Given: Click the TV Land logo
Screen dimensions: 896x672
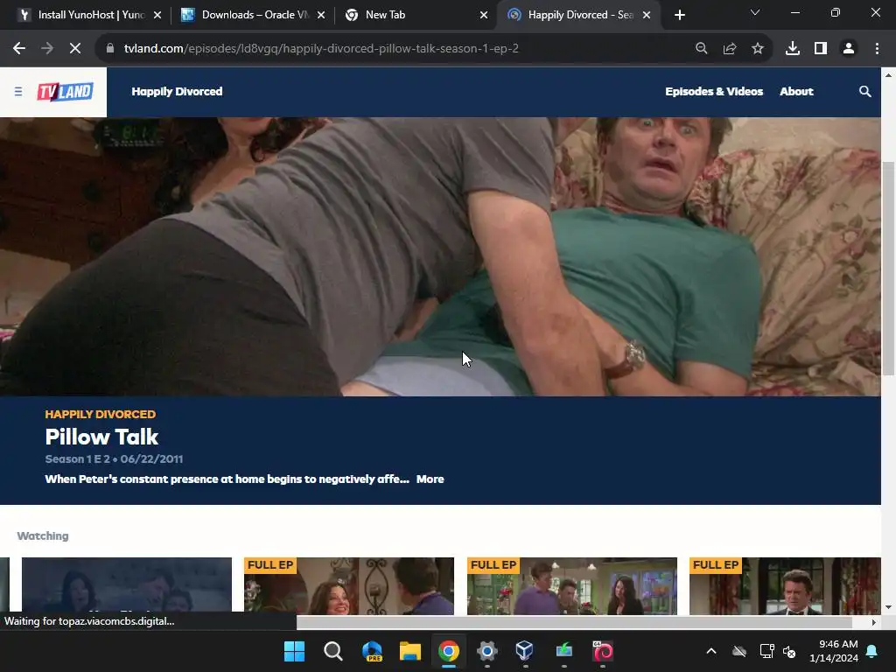Looking at the screenshot, I should [65, 91].
